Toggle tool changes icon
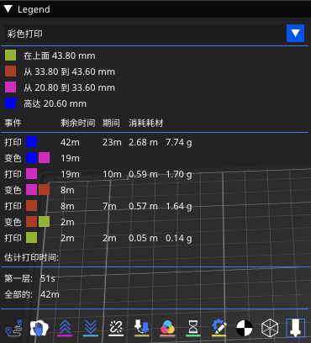Image resolution: width=311 pixels, height=343 pixels. [142, 328]
